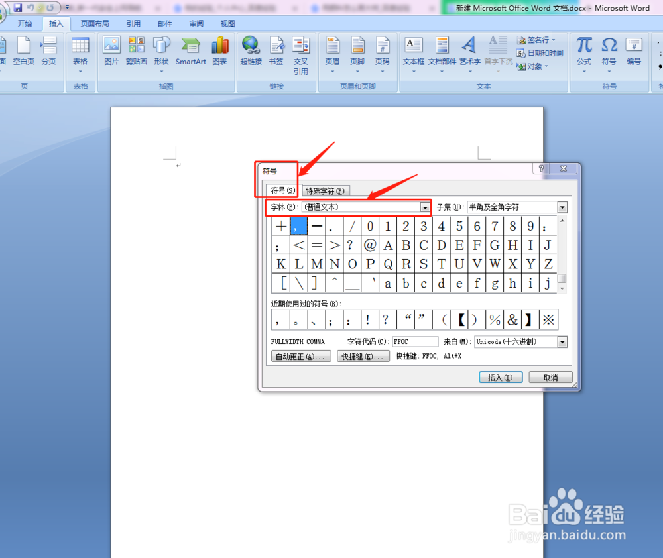This screenshot has width=663, height=558.
Task: Open the Symbol (符号) ribbon menu
Action: coord(609,54)
